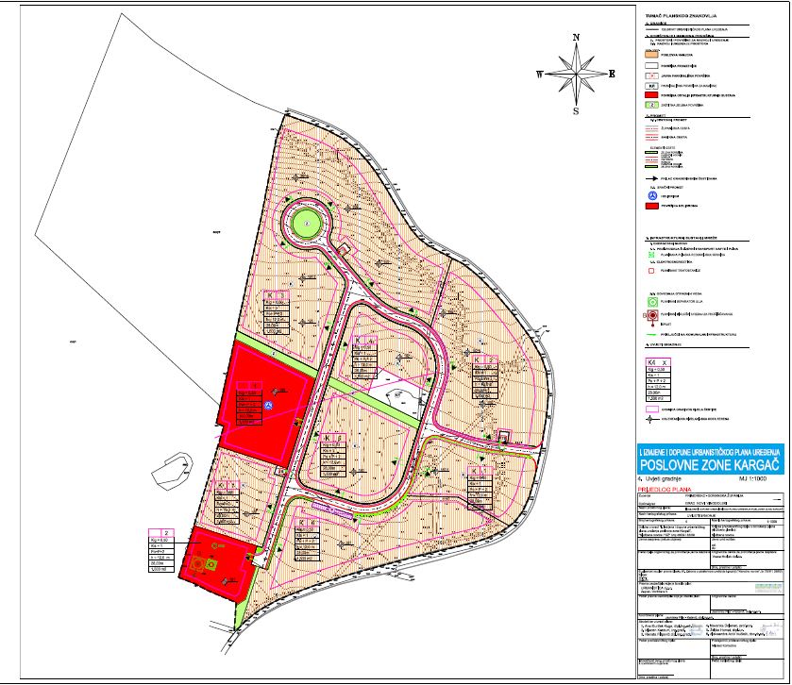Click the black arrow symbol in legend
Viewport: 792px width, 685px height.
coord(651,176)
